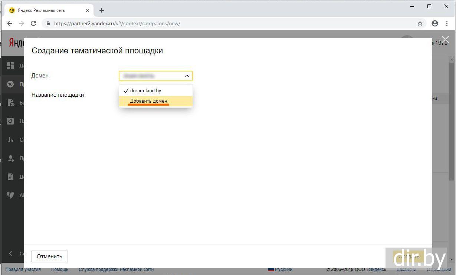The width and height of the screenshot is (456, 275).
Task: View site security padlock info
Action: coord(48,23)
